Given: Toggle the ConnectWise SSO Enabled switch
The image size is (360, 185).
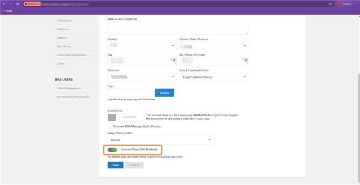Looking at the screenshot, I should click(x=112, y=150).
